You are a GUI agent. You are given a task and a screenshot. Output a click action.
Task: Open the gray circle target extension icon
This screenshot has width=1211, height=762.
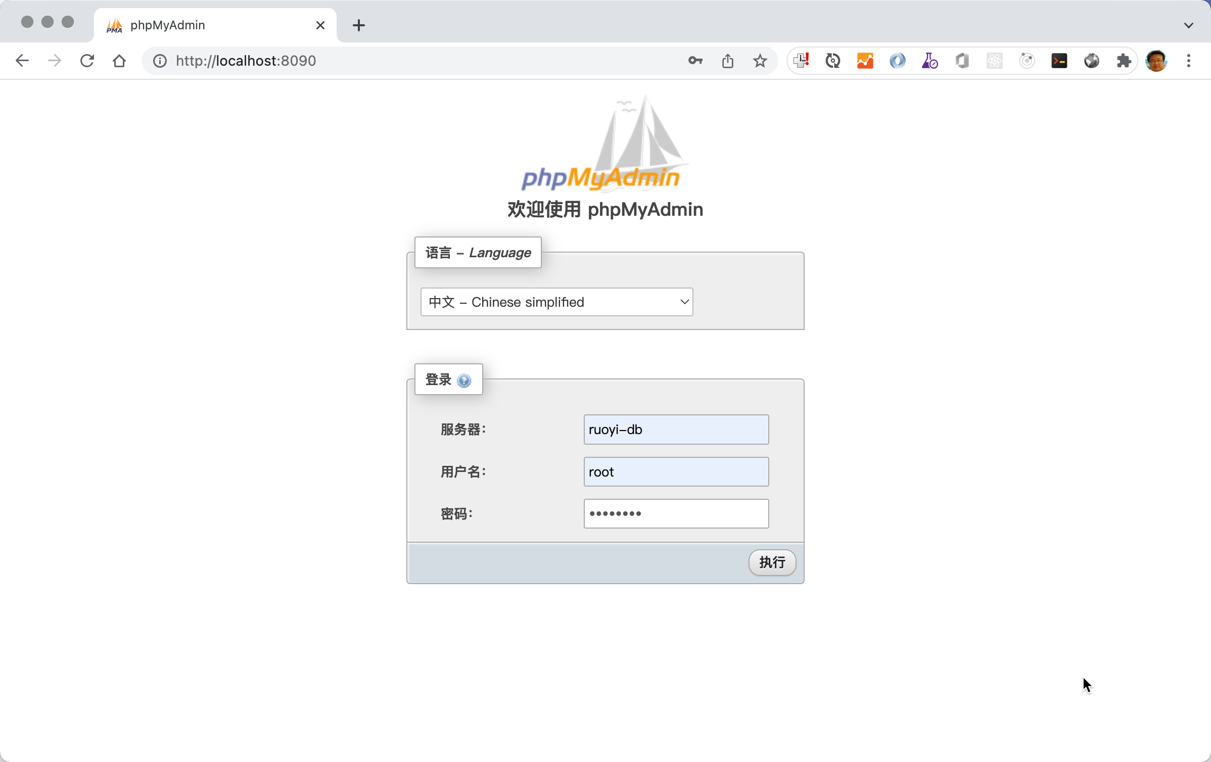click(1027, 61)
